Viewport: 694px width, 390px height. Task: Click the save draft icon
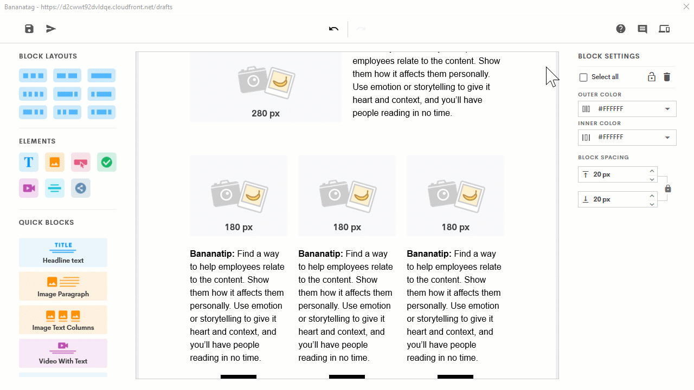pos(29,29)
